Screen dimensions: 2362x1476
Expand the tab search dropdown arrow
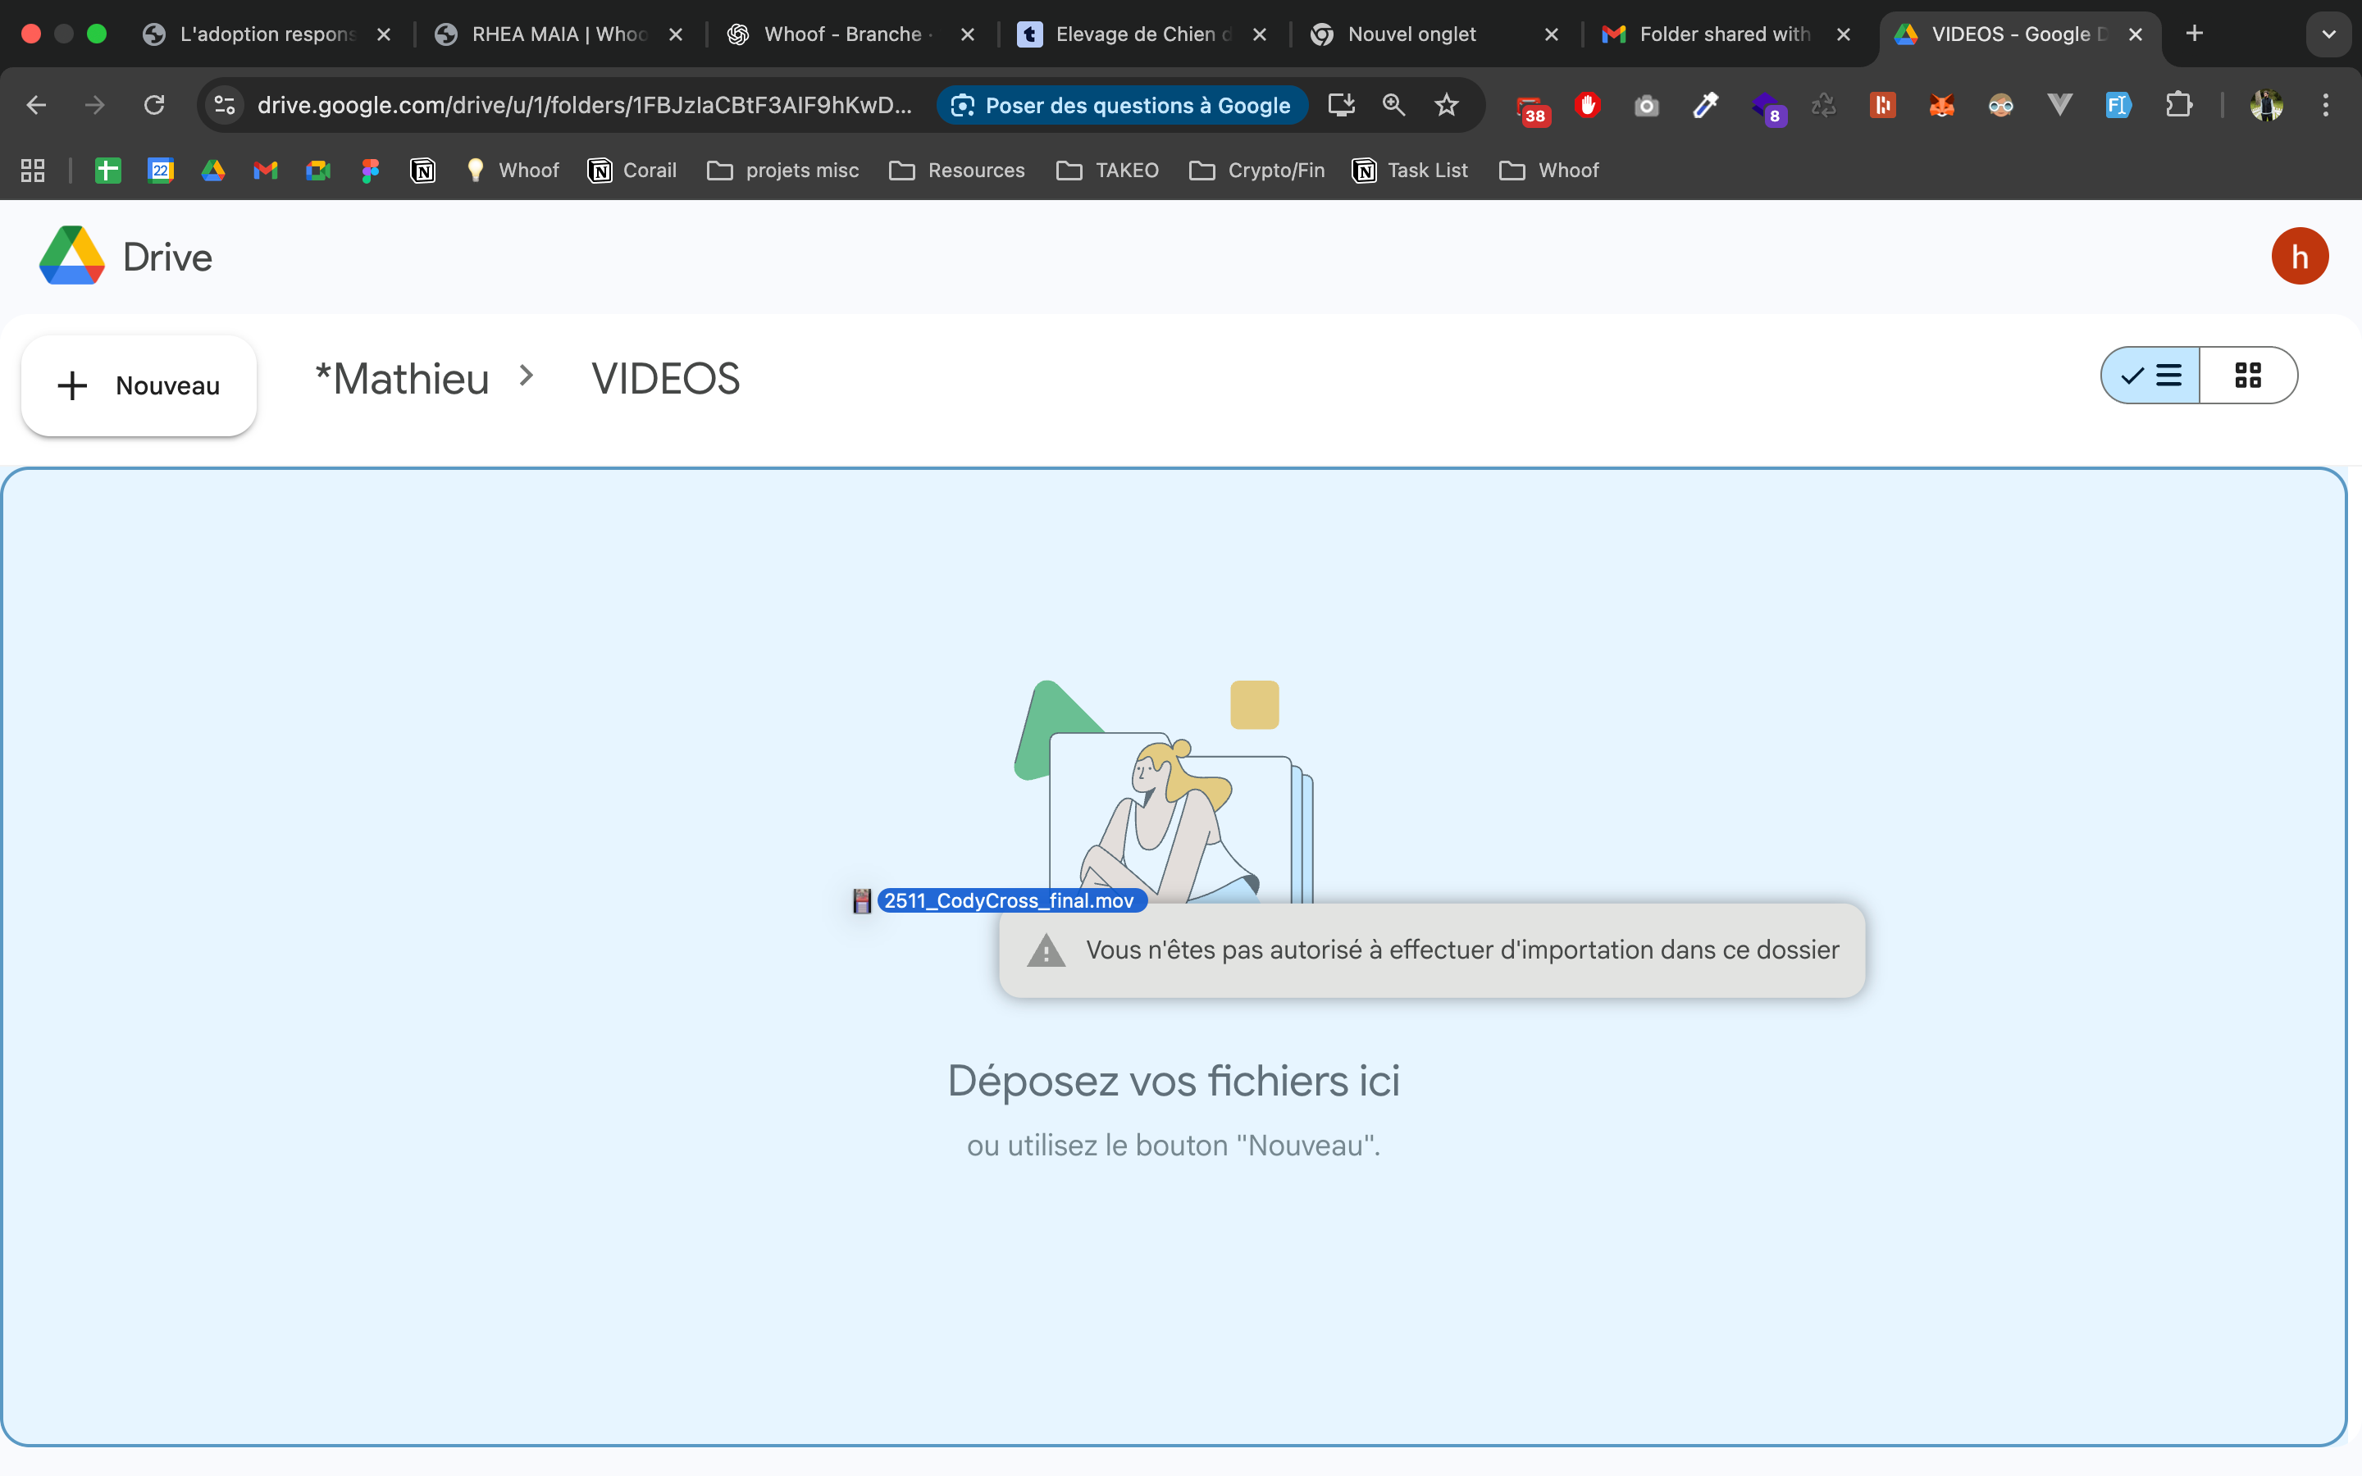click(x=2329, y=34)
